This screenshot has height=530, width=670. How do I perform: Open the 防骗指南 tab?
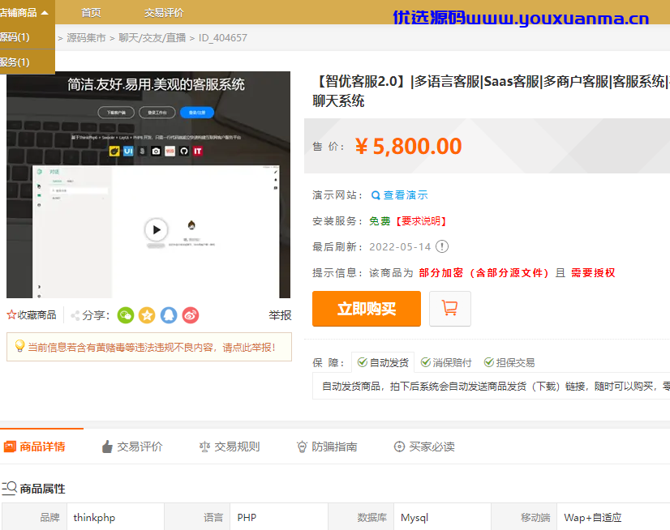coord(328,447)
